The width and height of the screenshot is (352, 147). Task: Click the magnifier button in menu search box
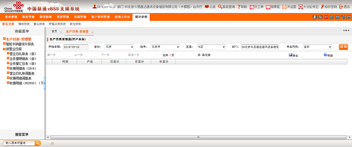pos(38,143)
